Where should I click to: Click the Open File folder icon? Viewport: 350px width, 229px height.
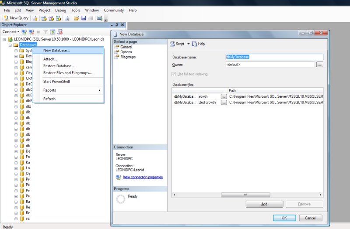[x=76, y=18]
